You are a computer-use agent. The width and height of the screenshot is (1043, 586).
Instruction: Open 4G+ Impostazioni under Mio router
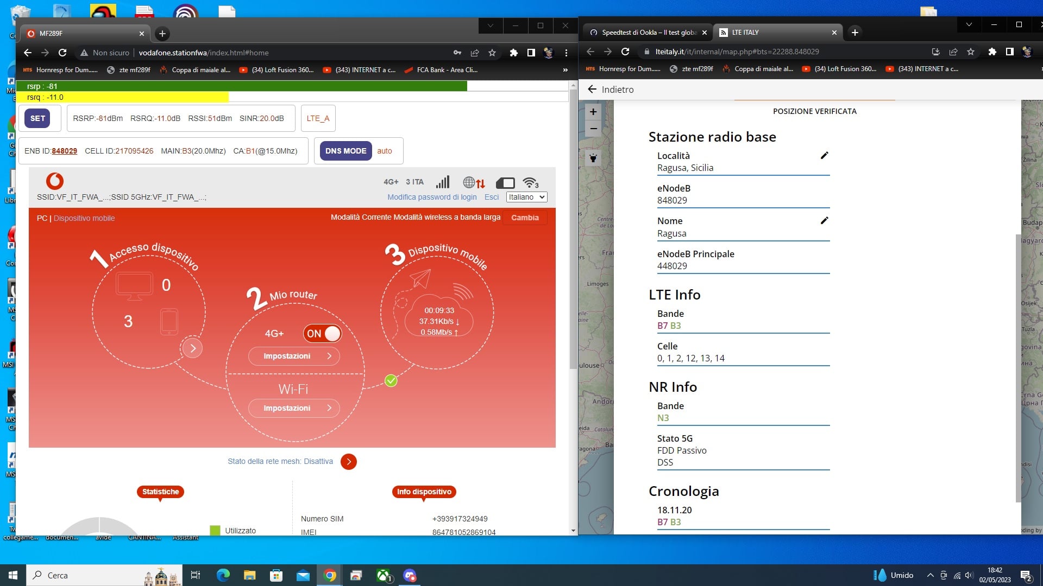coord(294,356)
